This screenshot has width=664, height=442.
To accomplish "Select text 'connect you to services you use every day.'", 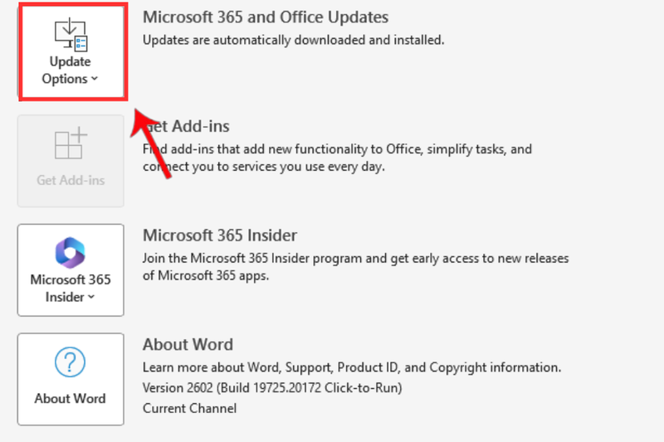I will point(264,167).
